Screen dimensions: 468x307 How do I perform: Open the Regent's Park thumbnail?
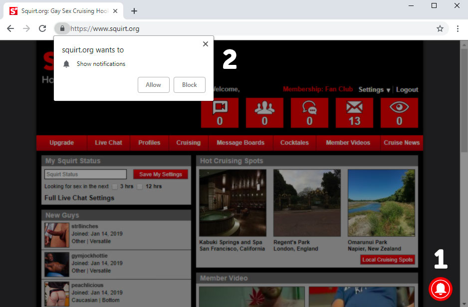click(x=307, y=203)
